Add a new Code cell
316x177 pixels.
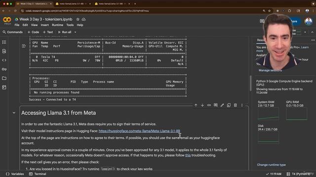tap(33, 32)
